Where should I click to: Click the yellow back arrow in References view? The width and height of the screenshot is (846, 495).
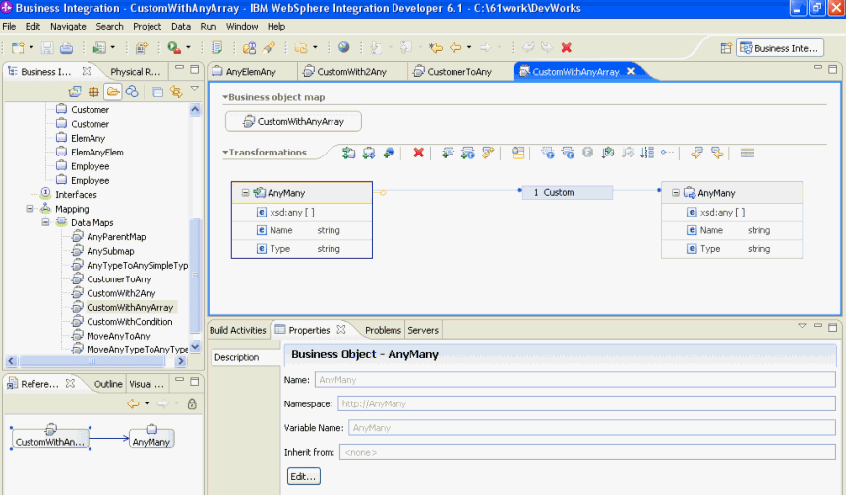[x=133, y=403]
